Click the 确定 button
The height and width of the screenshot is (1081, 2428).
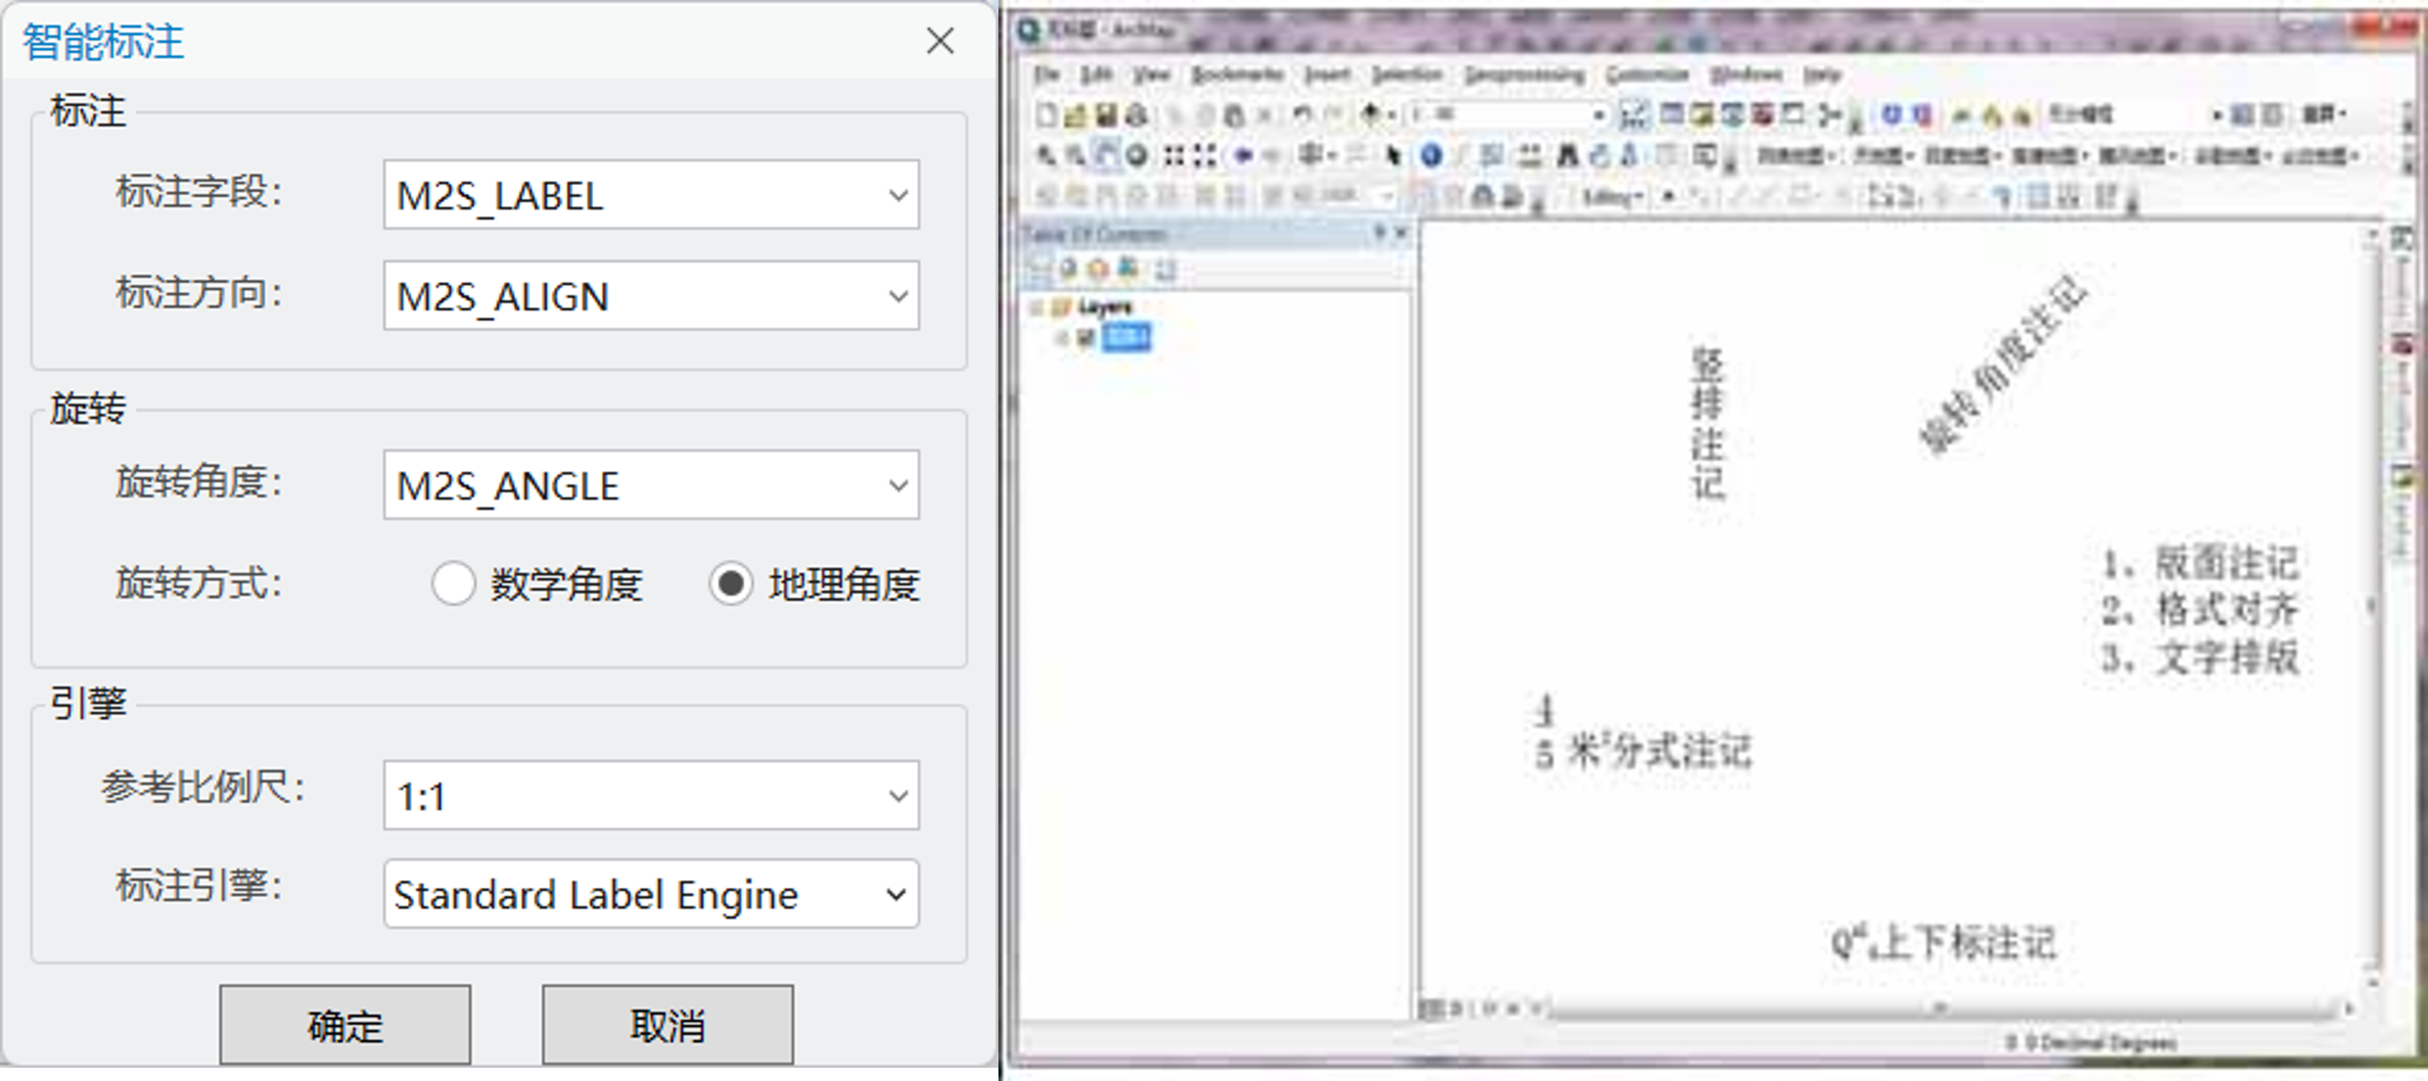pyautogui.click(x=345, y=1024)
